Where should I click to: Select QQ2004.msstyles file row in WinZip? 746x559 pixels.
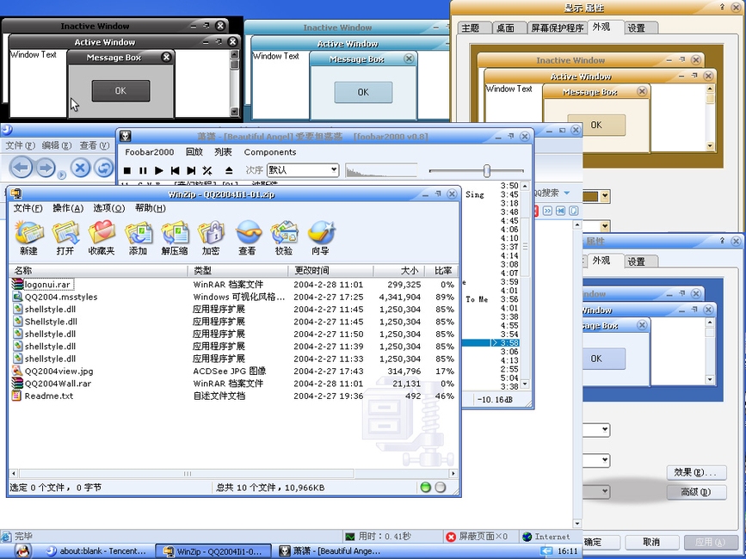(x=233, y=297)
